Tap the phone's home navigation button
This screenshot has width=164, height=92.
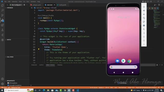(123, 73)
